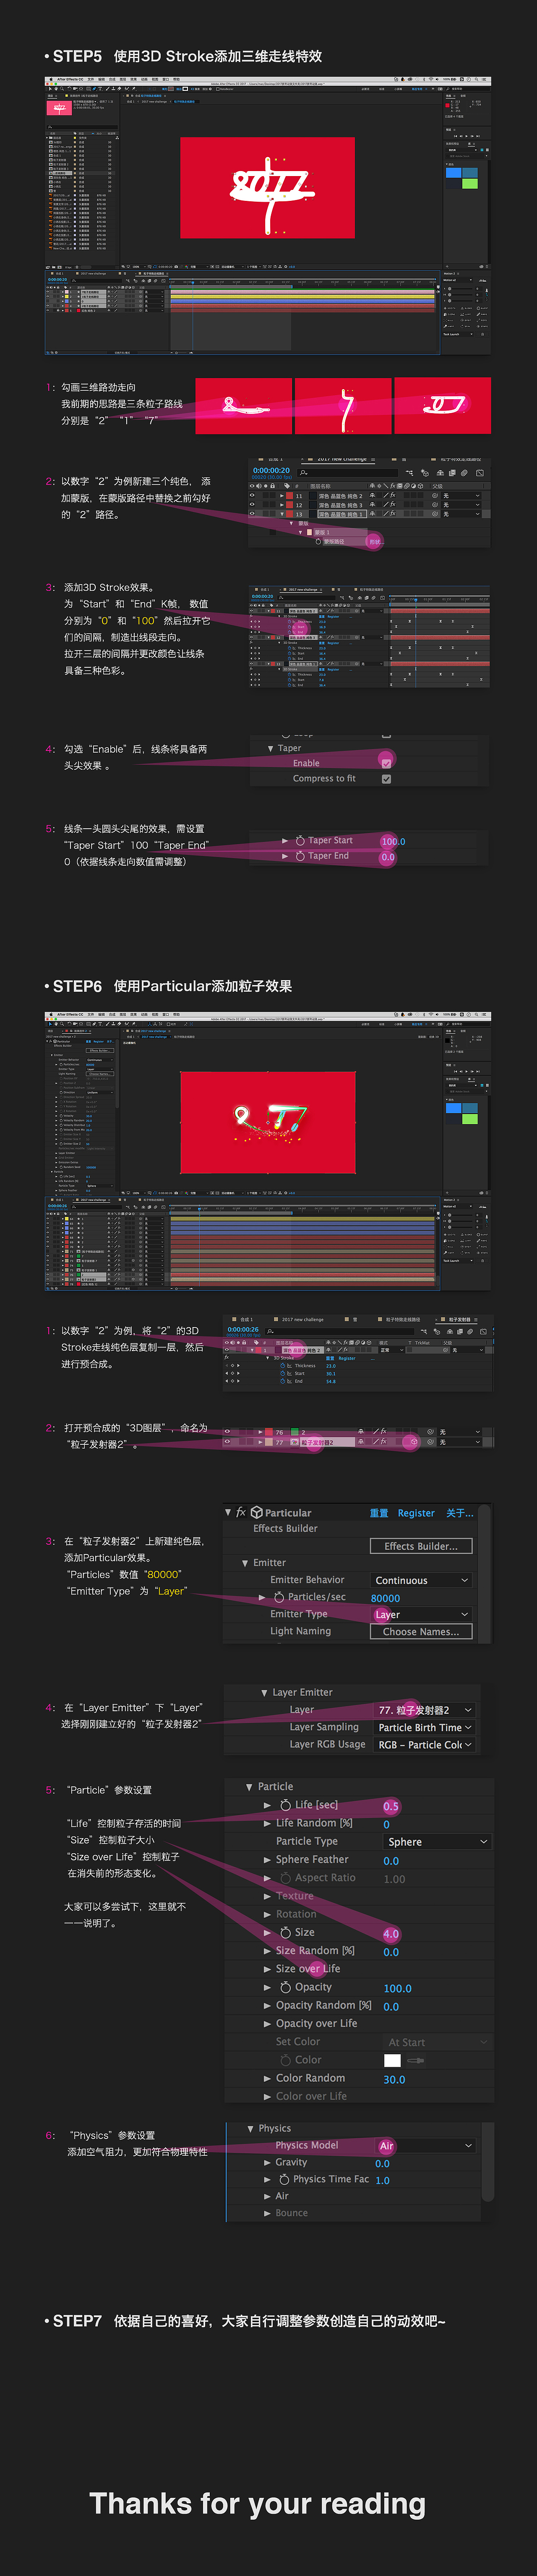Open the Layer dropdown showing 77. 粒子发射器2

[424, 1710]
